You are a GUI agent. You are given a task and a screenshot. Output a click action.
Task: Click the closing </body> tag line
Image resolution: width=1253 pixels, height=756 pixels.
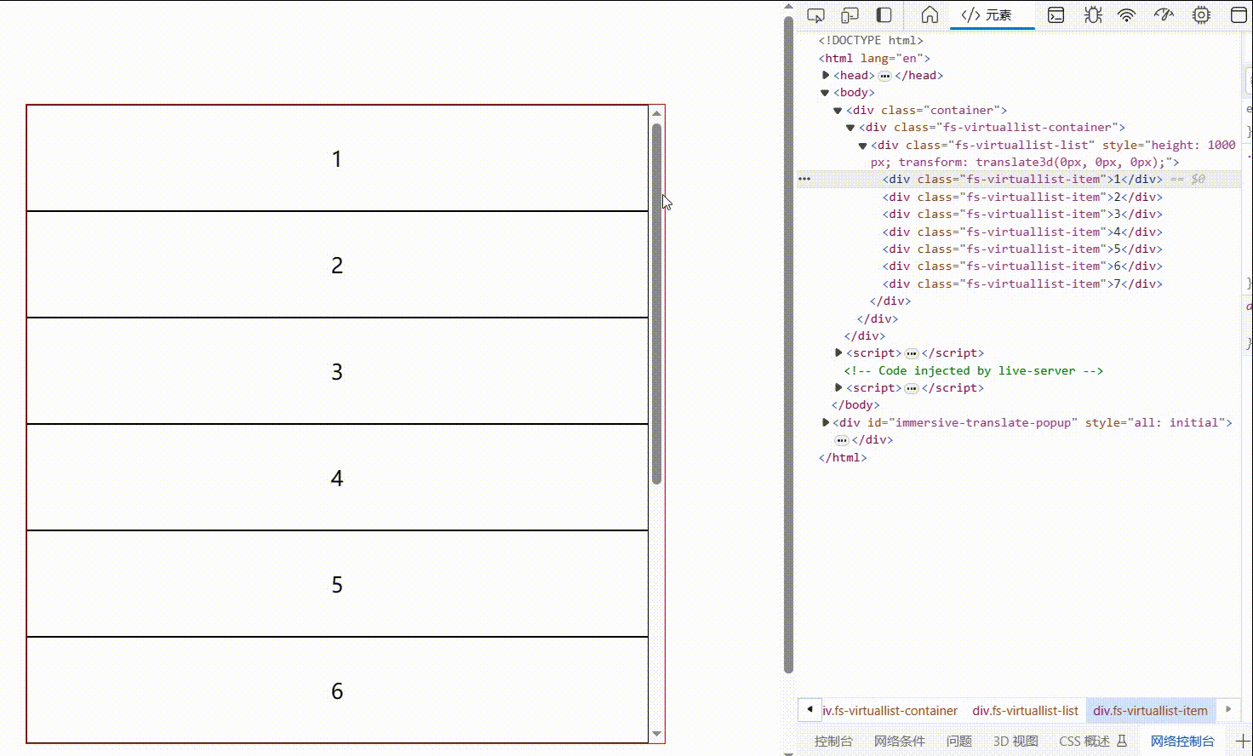tap(855, 404)
